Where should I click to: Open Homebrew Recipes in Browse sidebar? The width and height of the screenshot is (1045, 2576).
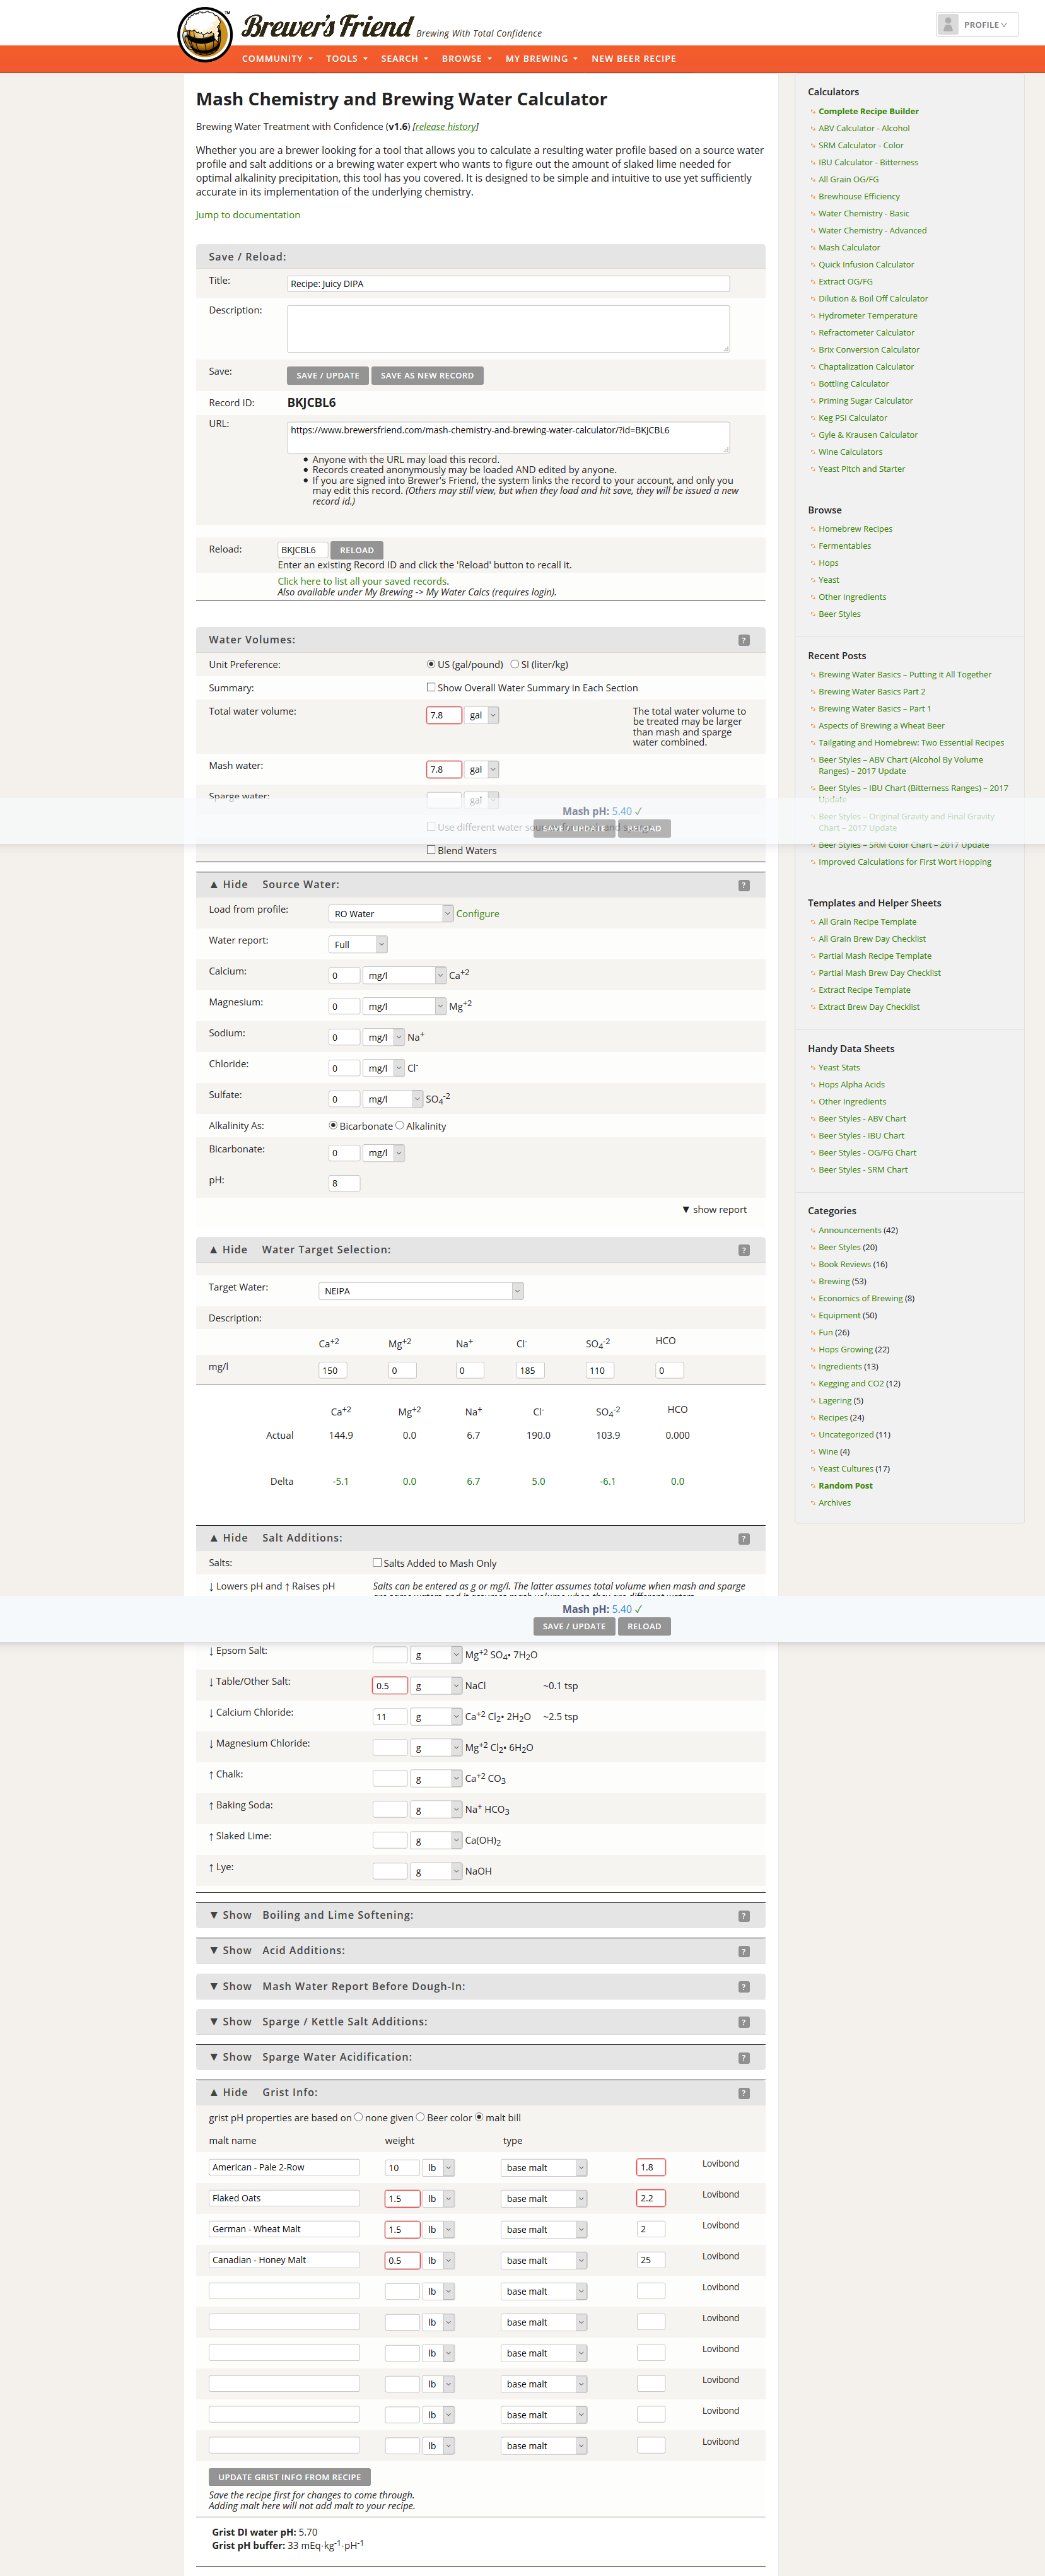pyautogui.click(x=855, y=529)
